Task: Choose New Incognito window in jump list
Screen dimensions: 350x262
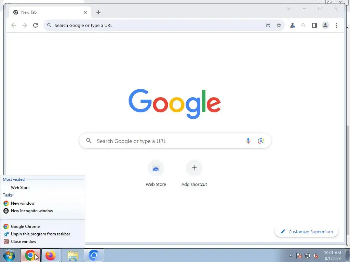Action: pyautogui.click(x=42, y=211)
